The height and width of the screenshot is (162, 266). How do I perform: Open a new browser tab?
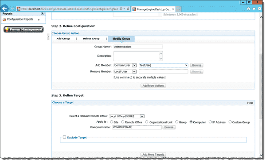tap(179, 9)
